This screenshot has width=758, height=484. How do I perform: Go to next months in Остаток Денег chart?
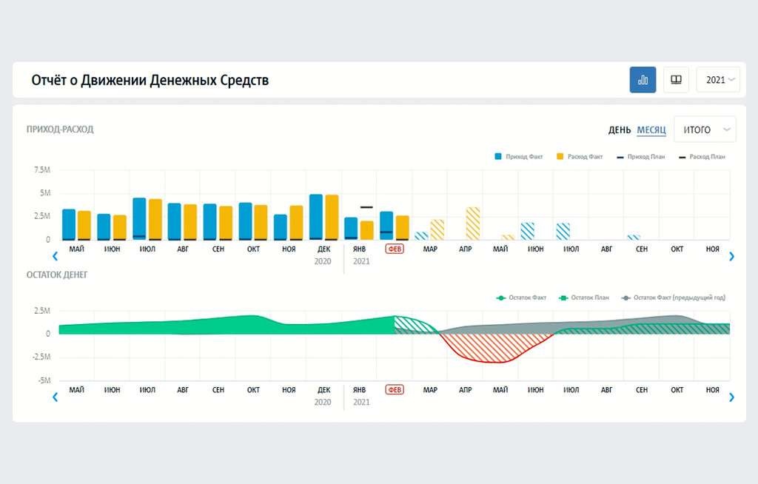point(731,397)
